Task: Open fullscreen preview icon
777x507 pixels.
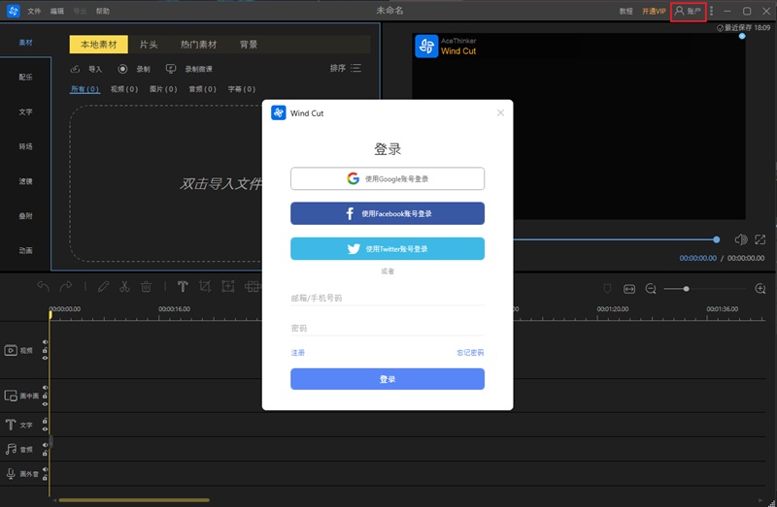Action: pyautogui.click(x=760, y=239)
